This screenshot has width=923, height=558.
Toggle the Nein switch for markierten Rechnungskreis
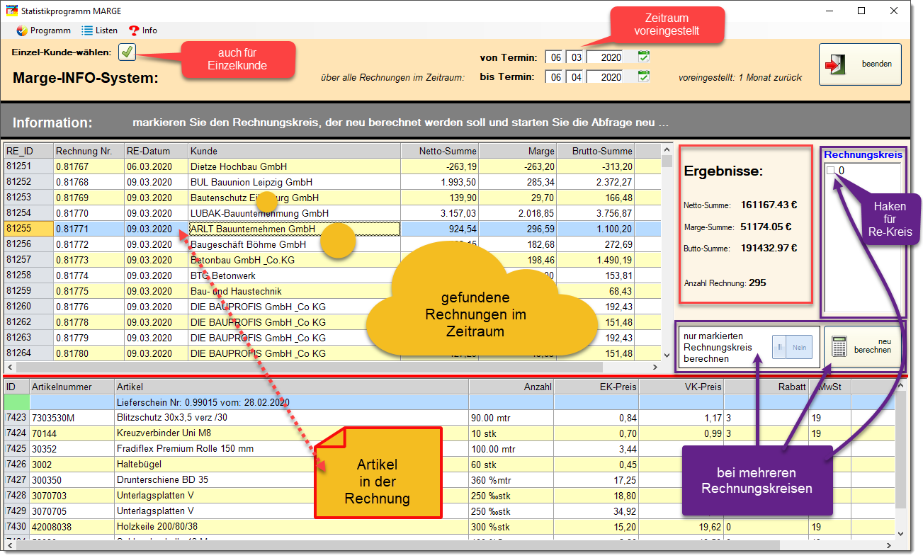click(793, 348)
